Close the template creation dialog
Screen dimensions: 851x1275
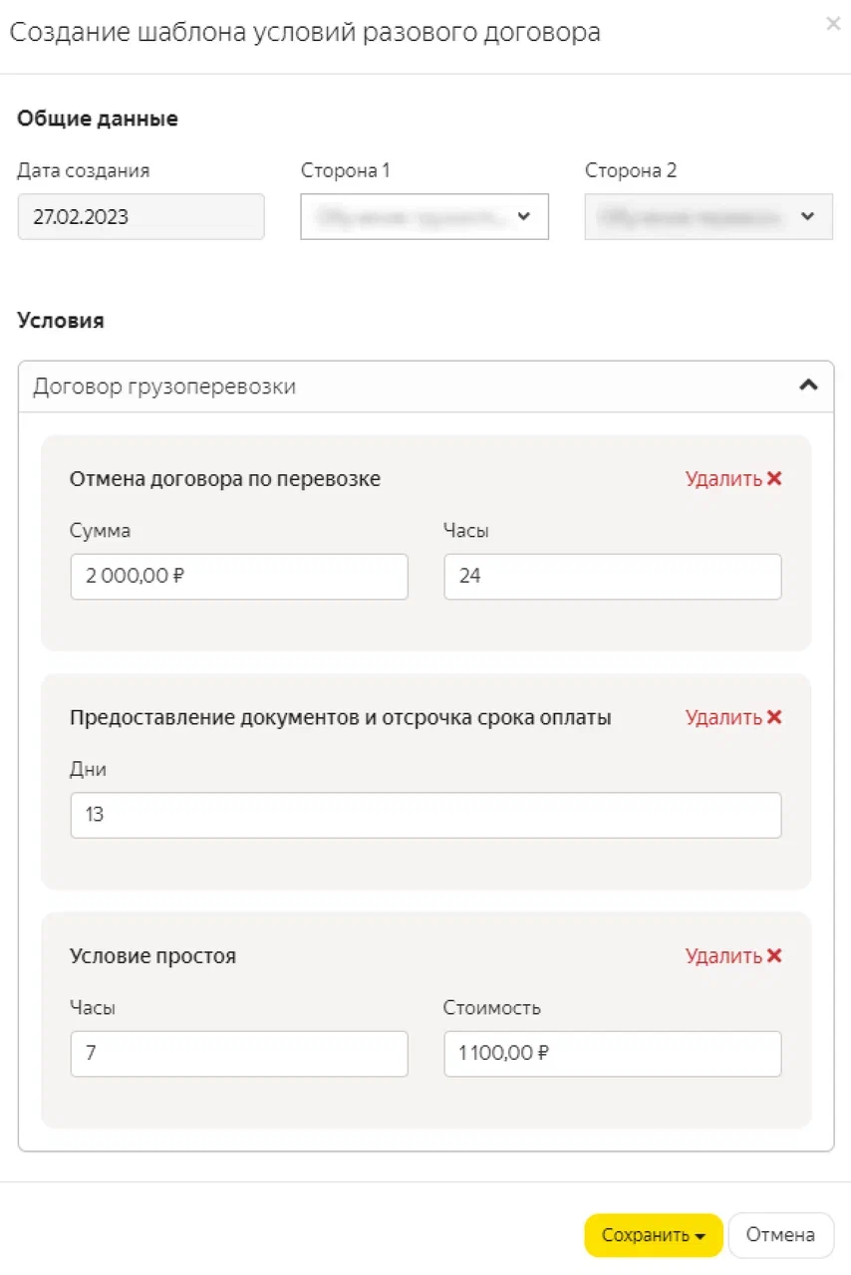tap(833, 25)
